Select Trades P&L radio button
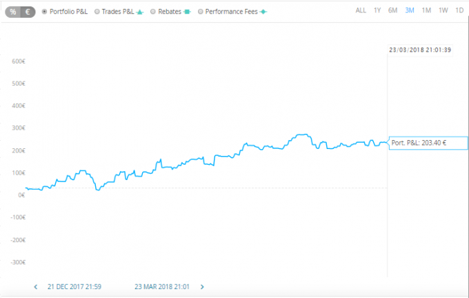Viewport: 469px width, 298px height. click(x=97, y=12)
